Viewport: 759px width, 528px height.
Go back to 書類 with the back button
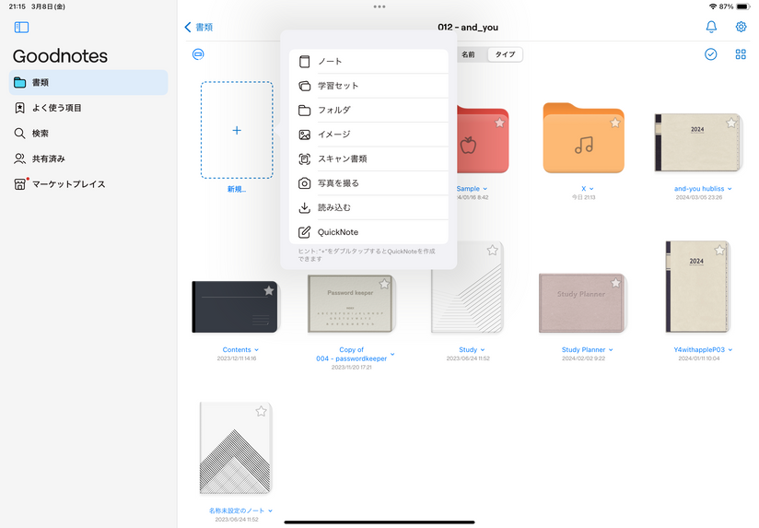198,27
